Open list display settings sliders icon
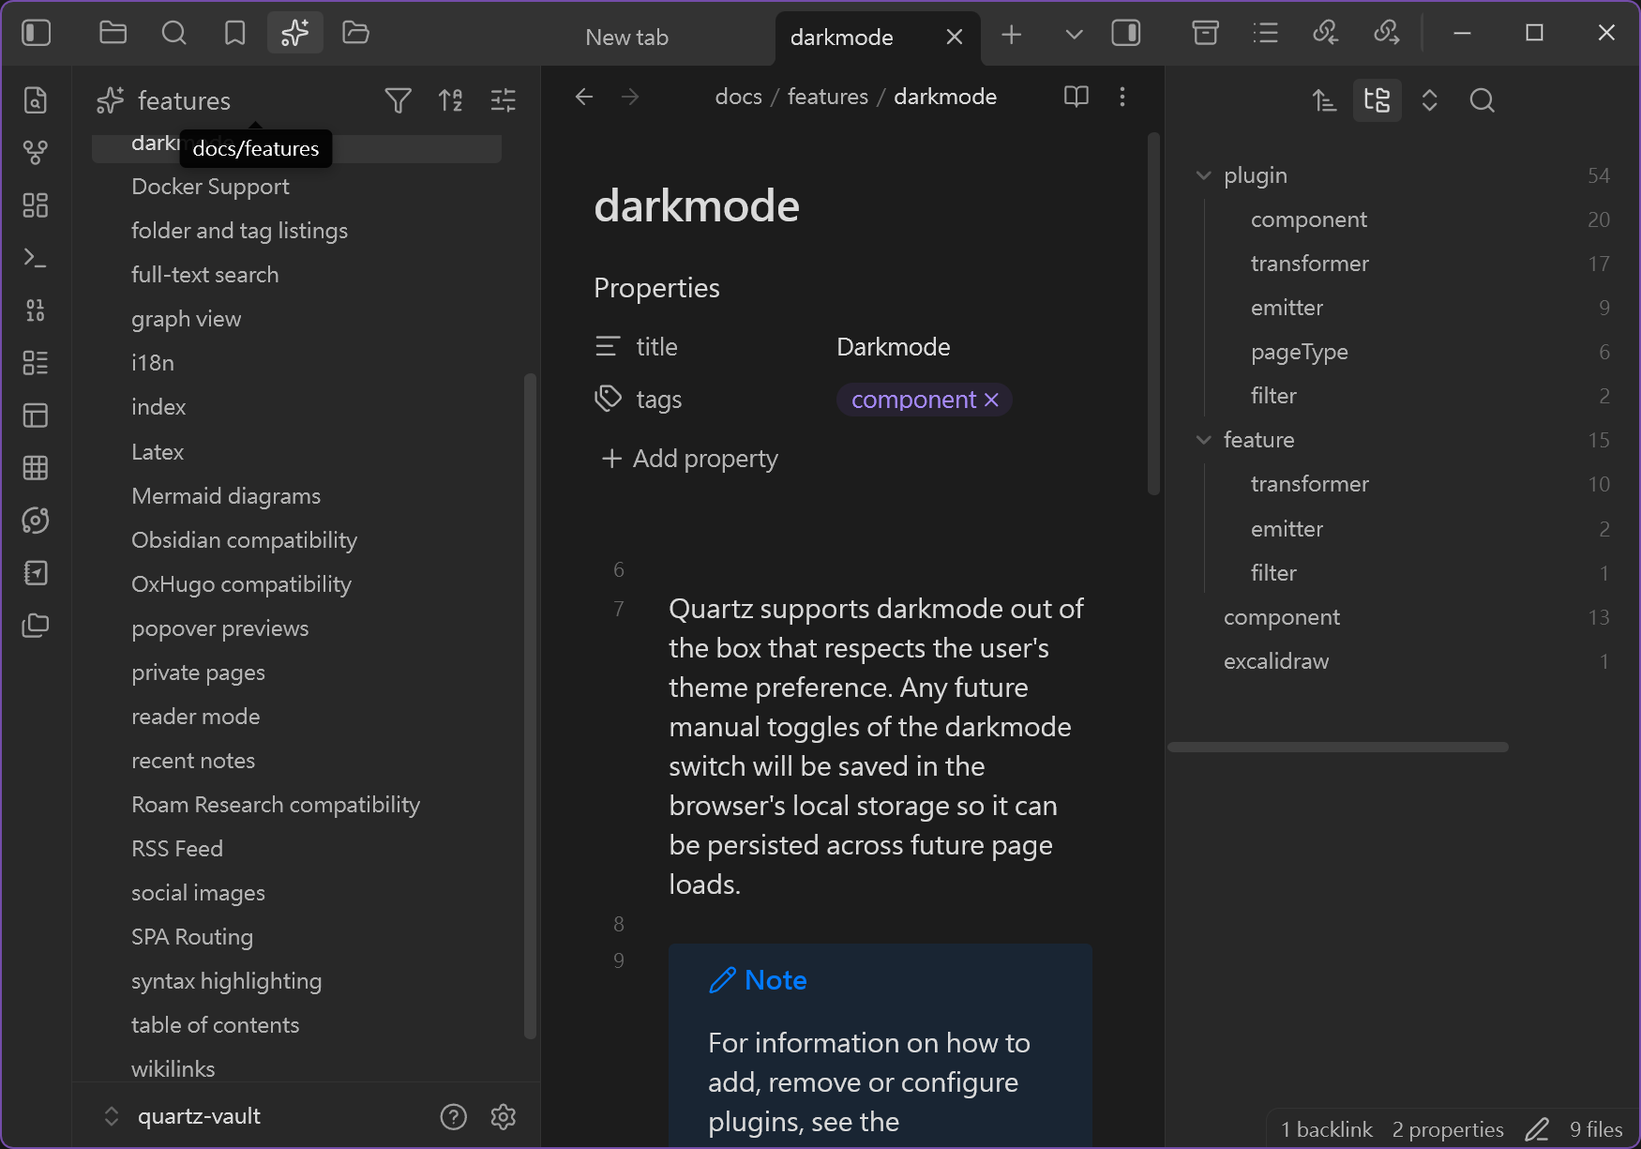This screenshot has width=1641, height=1149. (504, 100)
